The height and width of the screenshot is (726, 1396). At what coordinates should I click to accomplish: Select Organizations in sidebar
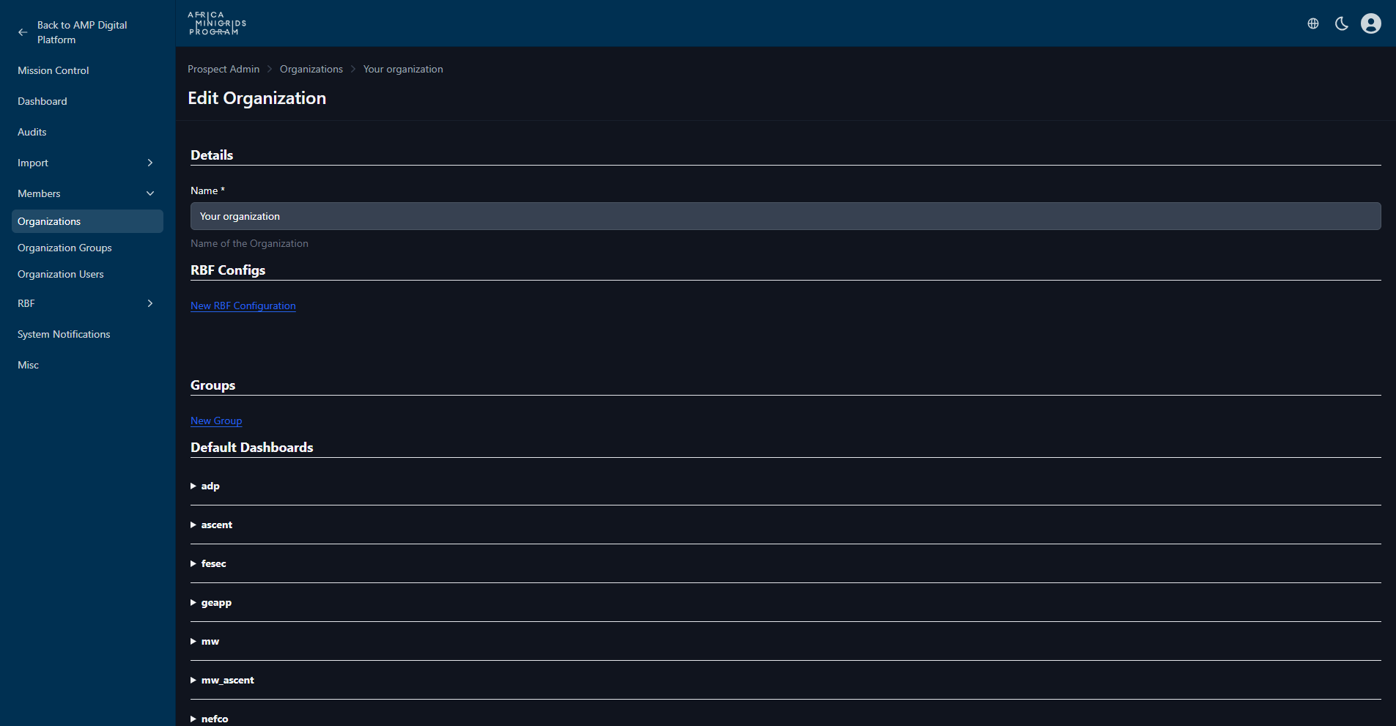click(x=87, y=221)
